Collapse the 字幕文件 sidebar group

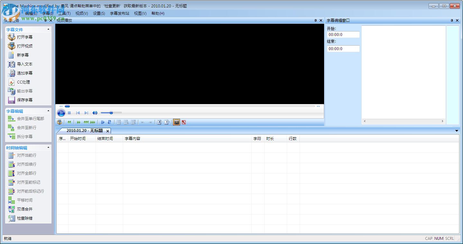[x=49, y=29]
